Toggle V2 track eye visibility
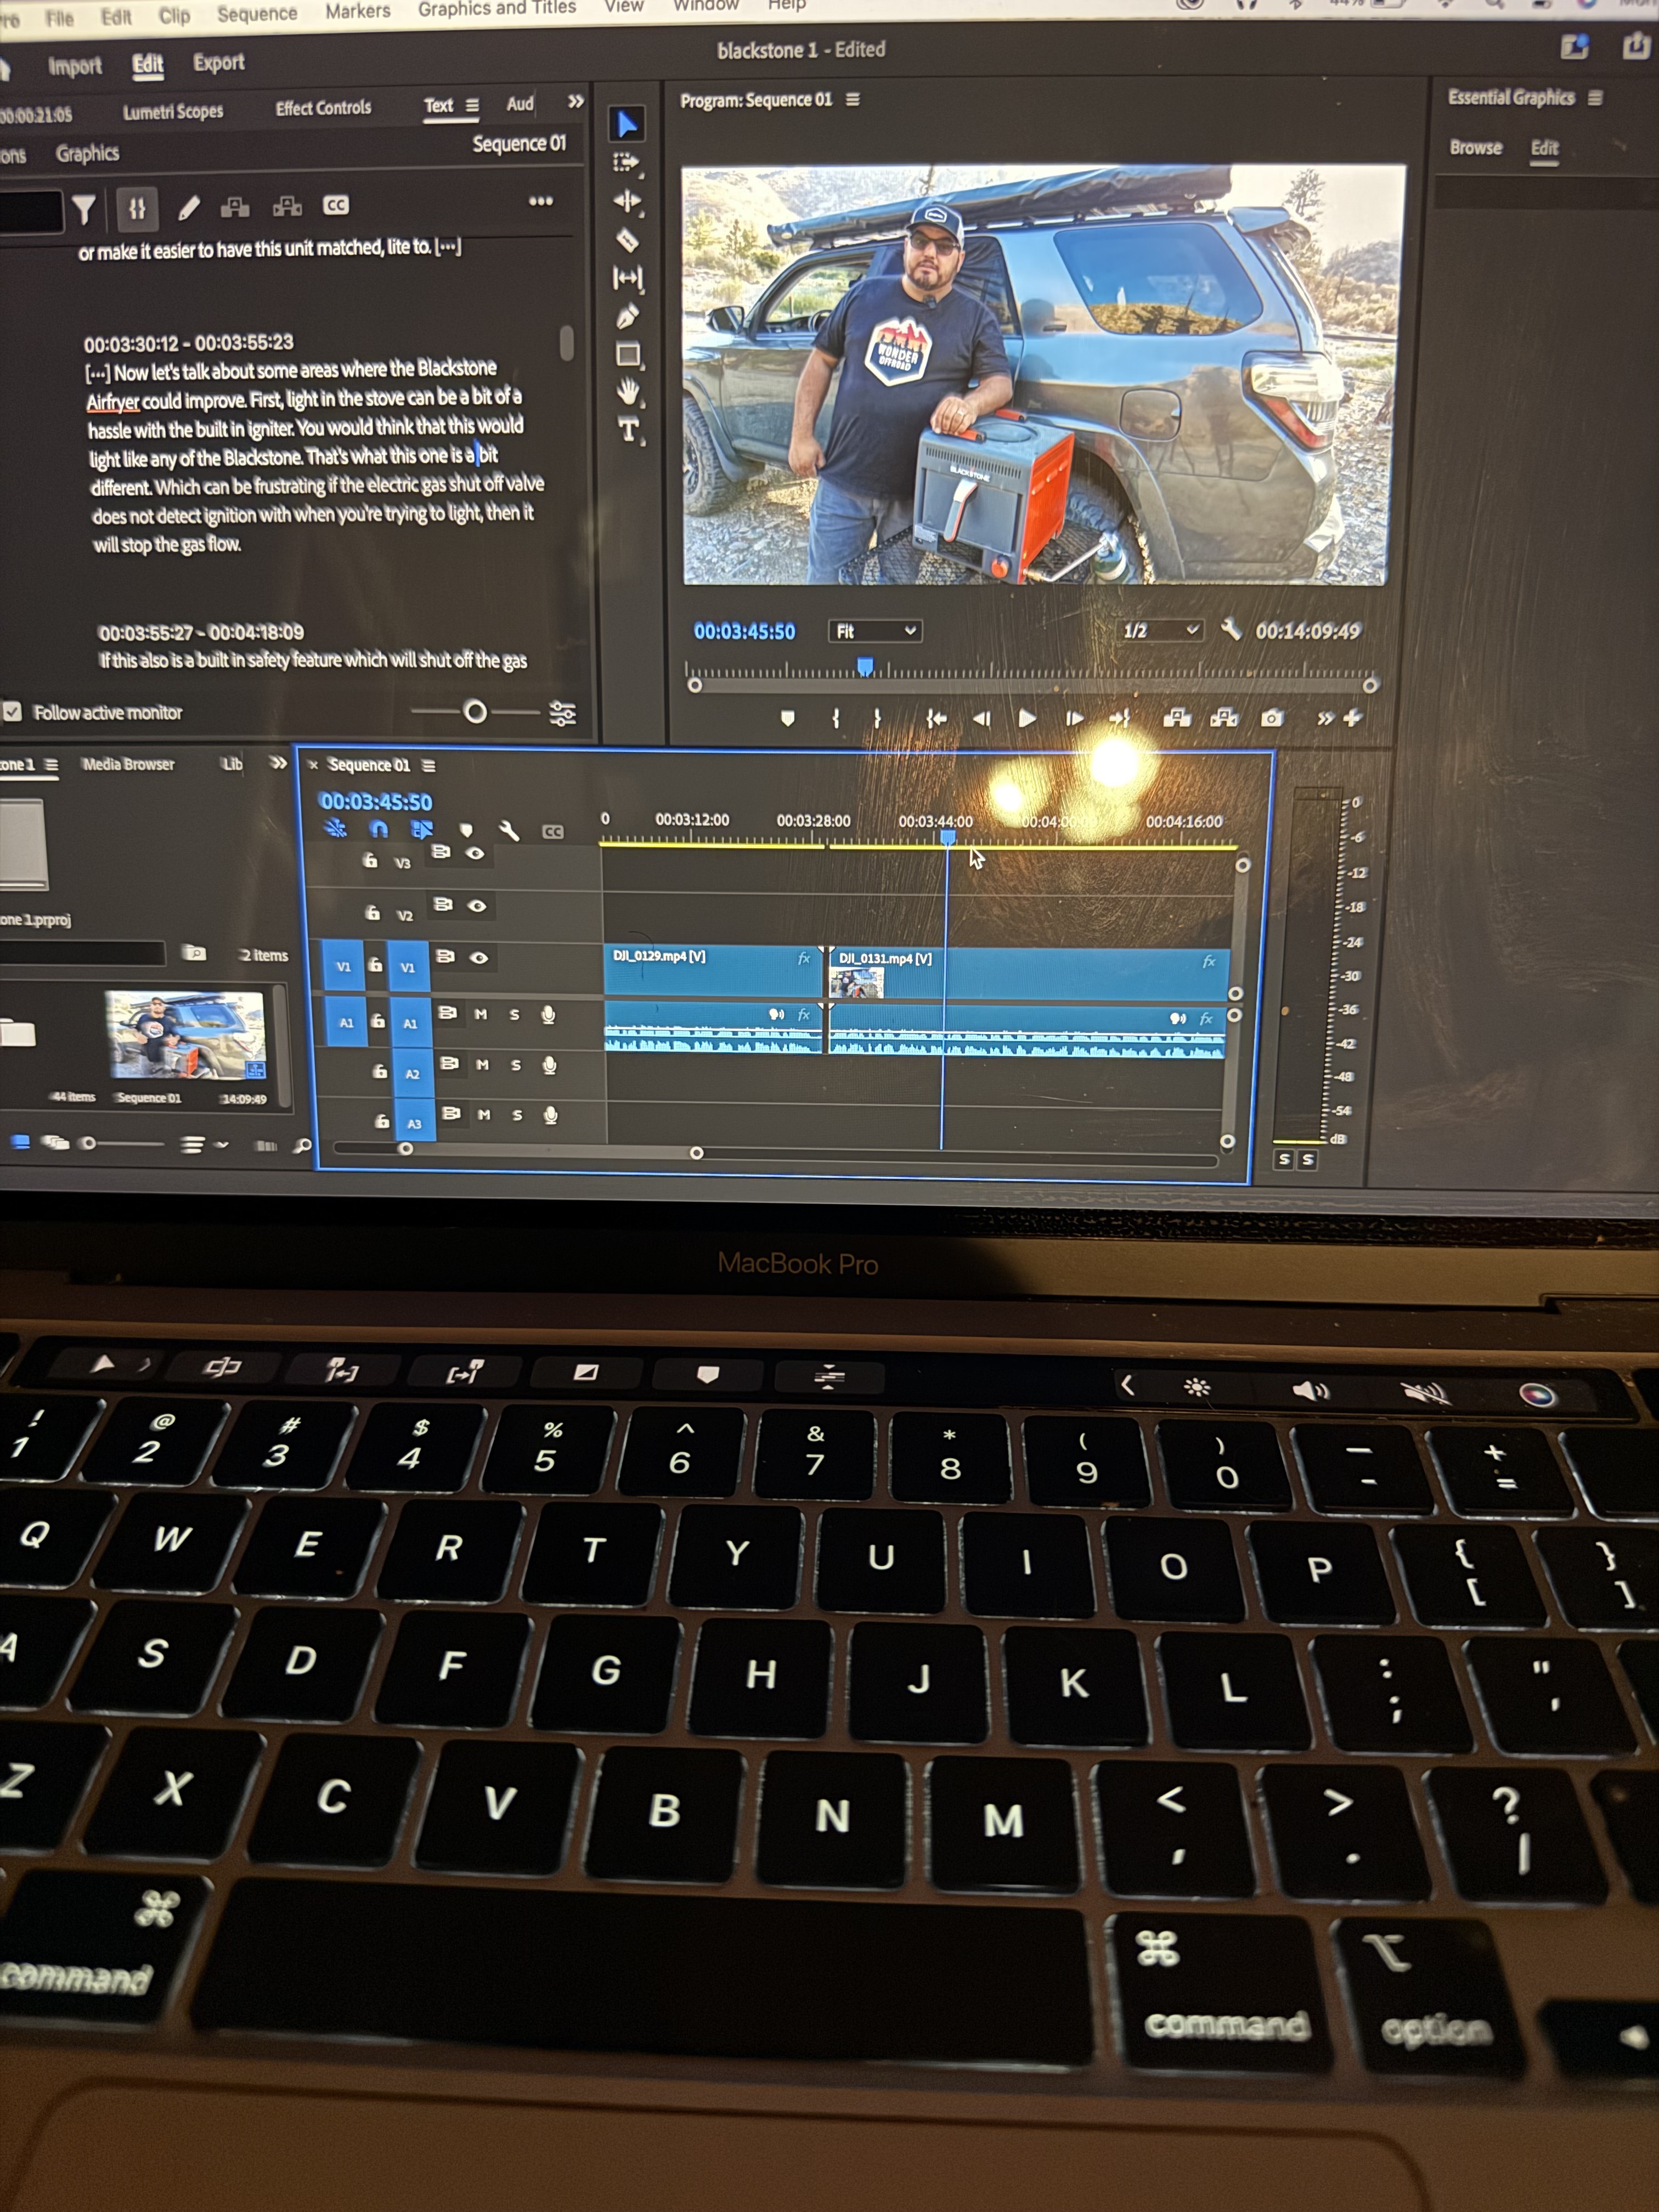Viewport: 1659px width, 2212px height. tap(478, 906)
